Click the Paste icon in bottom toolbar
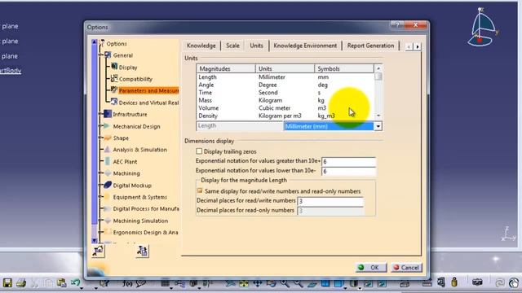Image resolution: width=522 pixels, height=293 pixels. click(62, 283)
